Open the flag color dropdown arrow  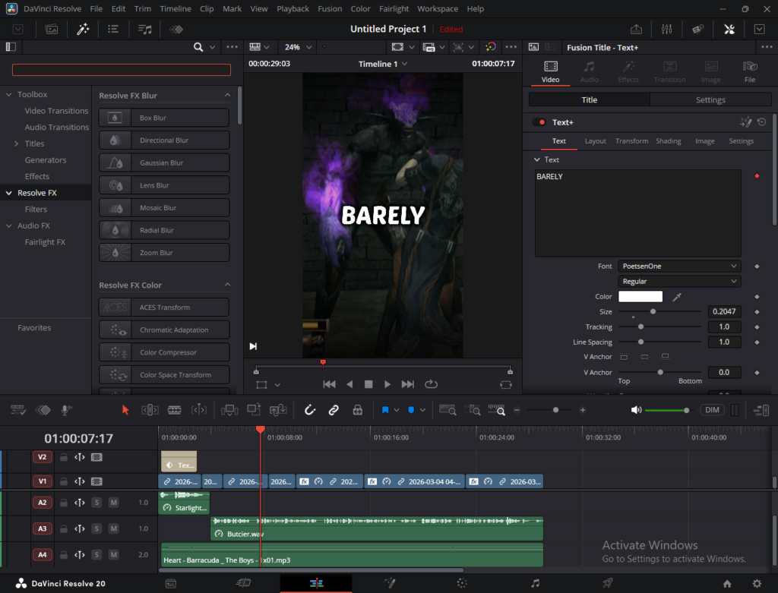coord(397,410)
